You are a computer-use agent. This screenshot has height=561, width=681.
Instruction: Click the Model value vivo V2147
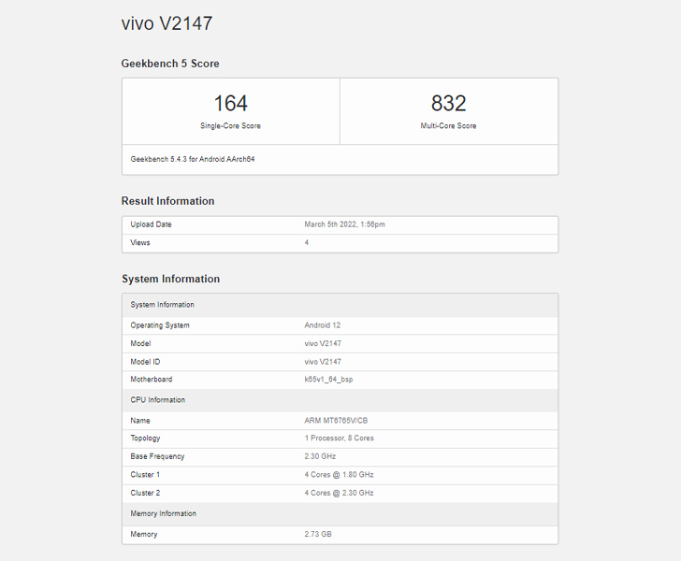323,343
